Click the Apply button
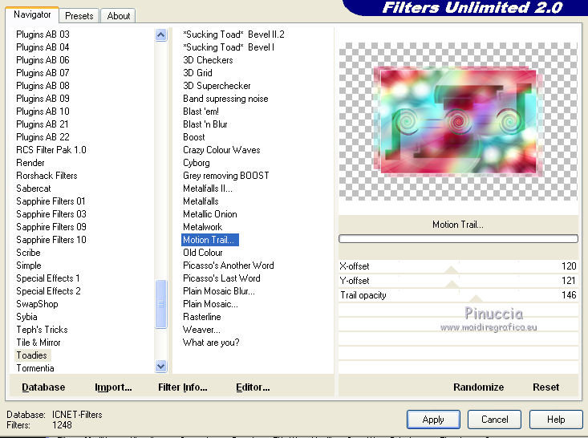 click(x=433, y=420)
